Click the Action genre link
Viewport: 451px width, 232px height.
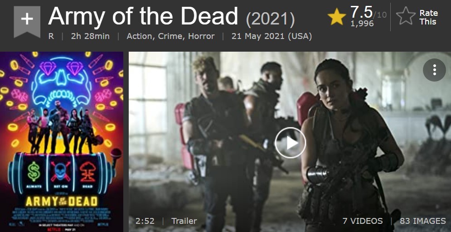click(139, 37)
